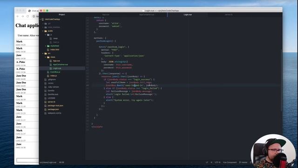Click the message input field in Chat window
The width and height of the screenshot is (298, 168).
coord(27,160)
